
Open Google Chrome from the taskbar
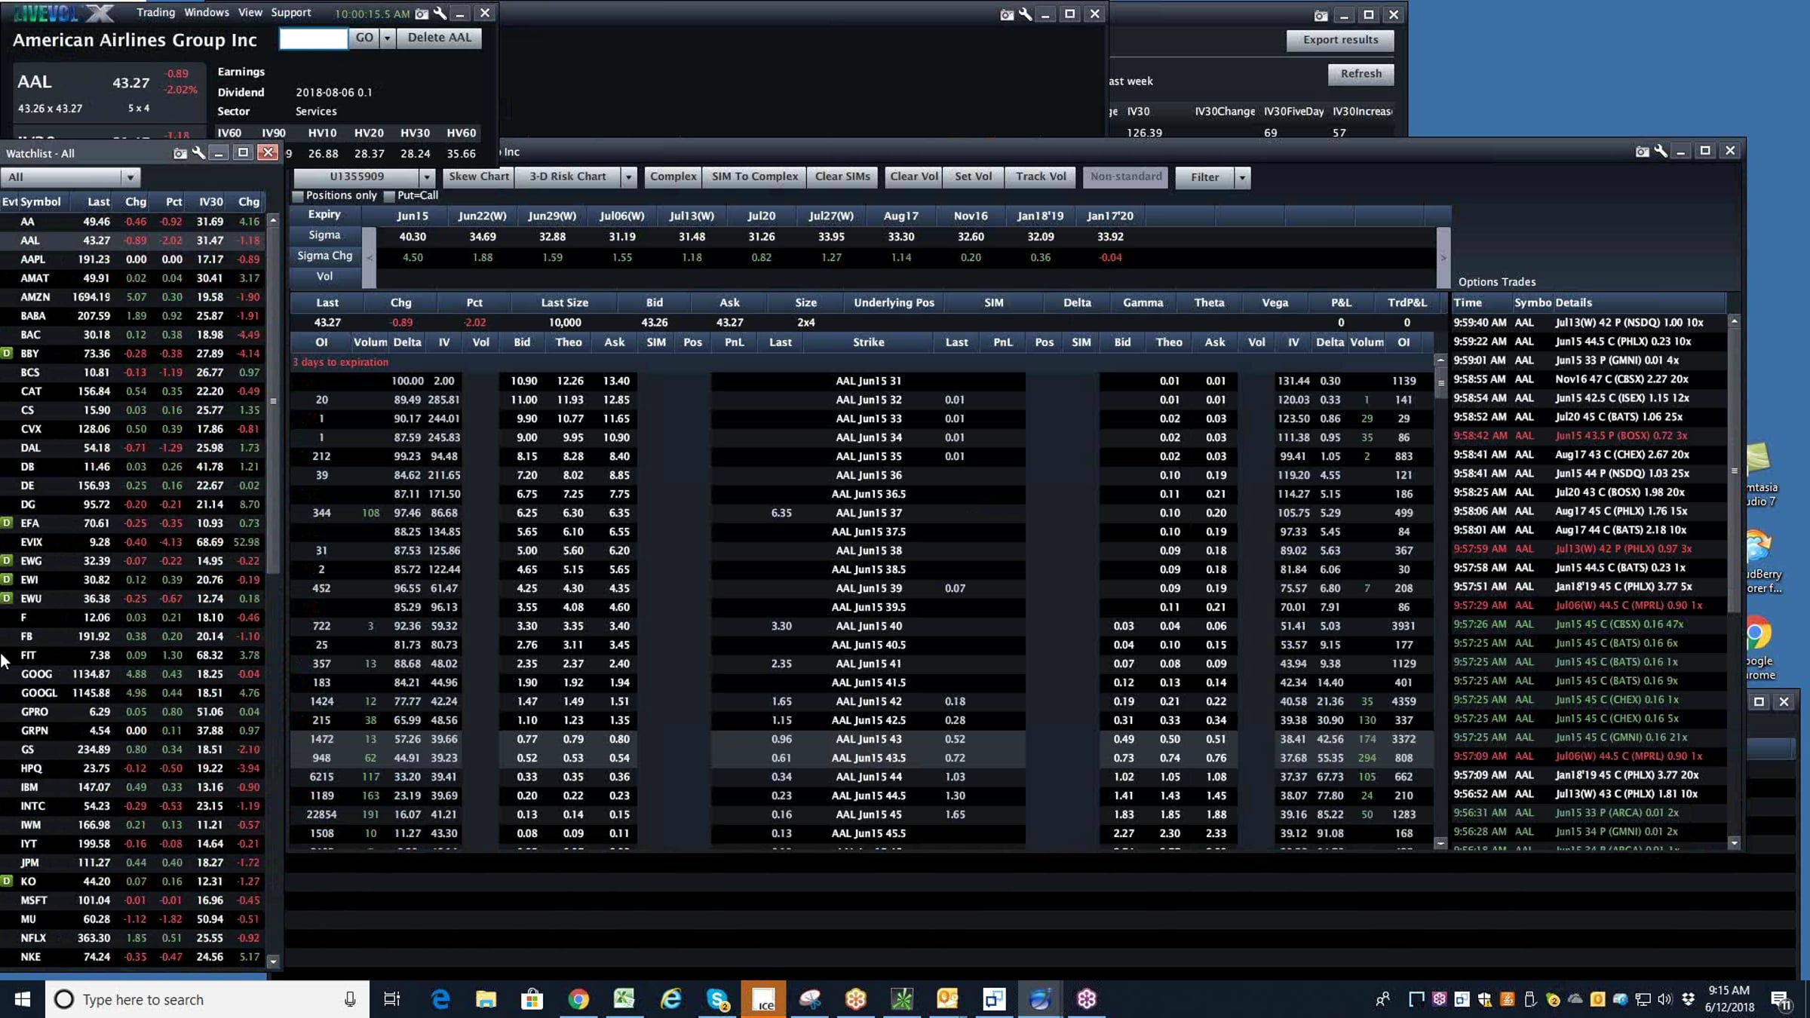tap(578, 999)
